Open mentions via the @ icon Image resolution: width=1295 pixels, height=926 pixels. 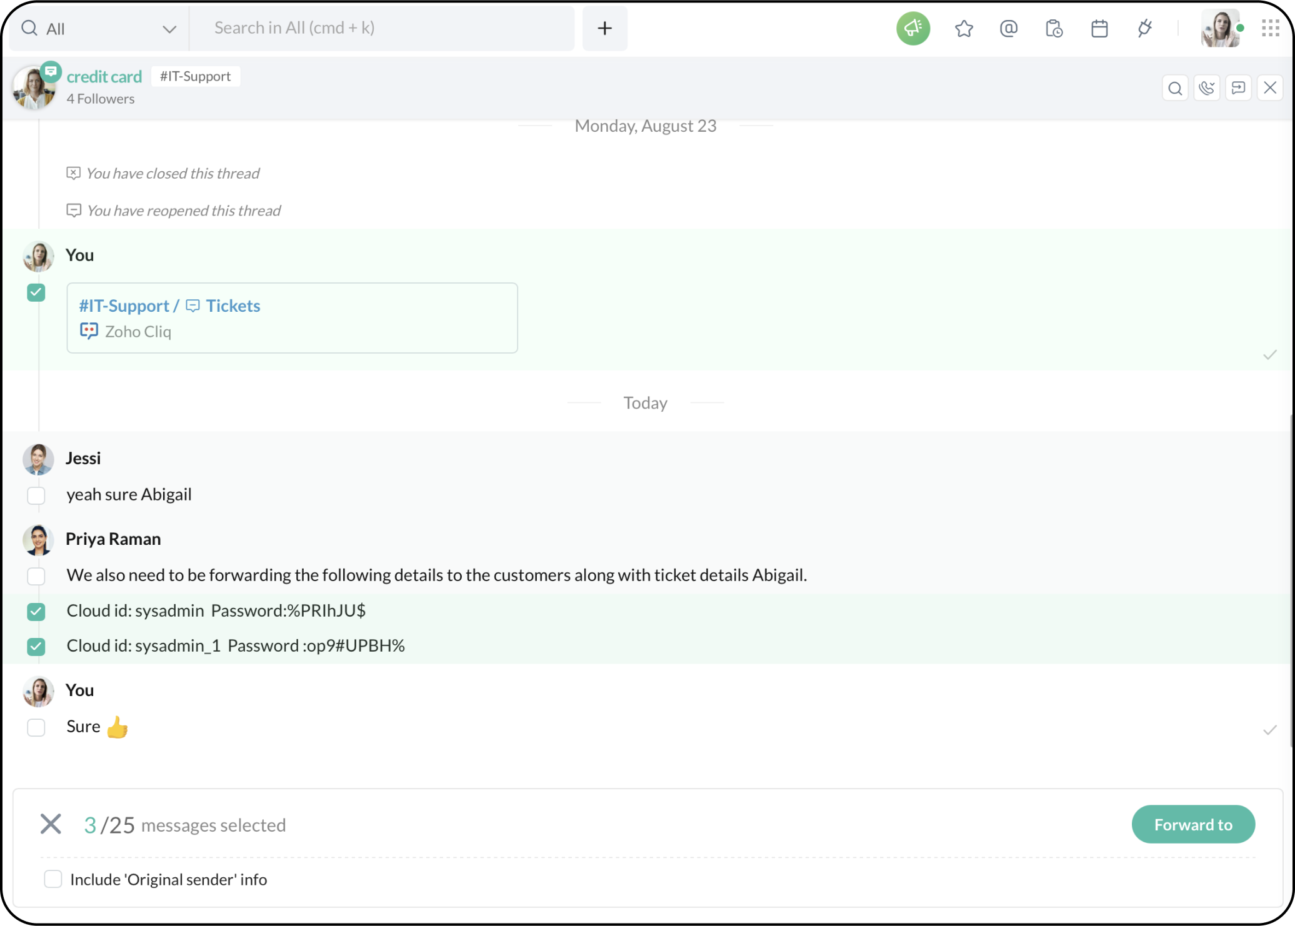point(1008,28)
